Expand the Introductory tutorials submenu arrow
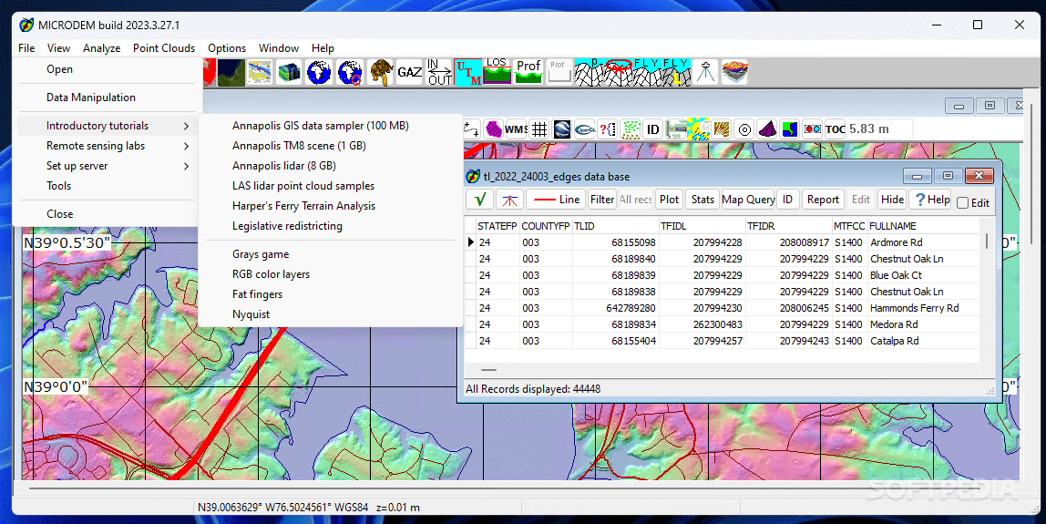 pyautogui.click(x=186, y=126)
